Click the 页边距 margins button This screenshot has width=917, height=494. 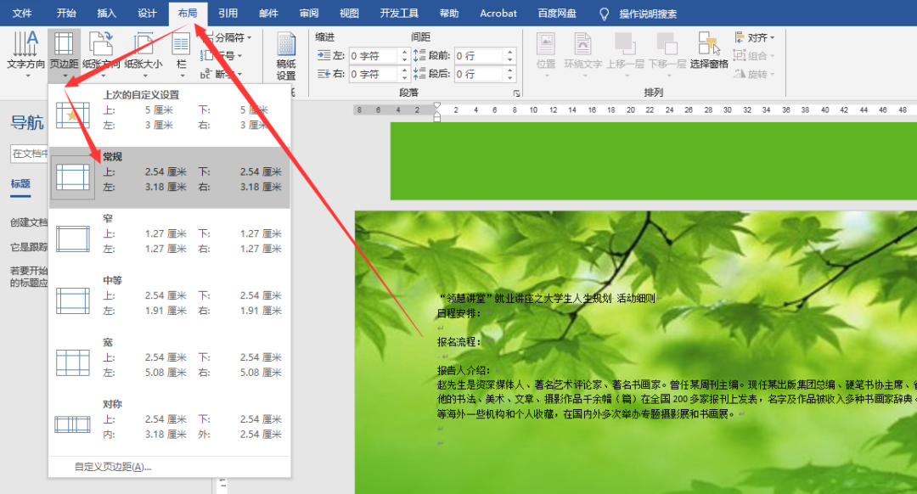click(64, 53)
